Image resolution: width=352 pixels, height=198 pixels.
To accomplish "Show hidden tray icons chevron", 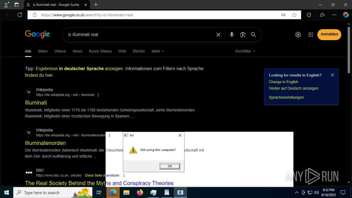I will click(296, 193).
